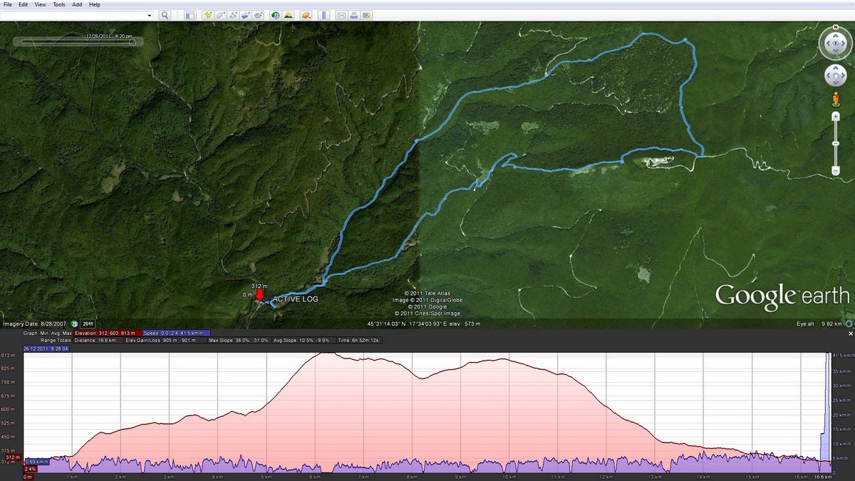Add an Image Overlay from the toolbar

[244, 14]
